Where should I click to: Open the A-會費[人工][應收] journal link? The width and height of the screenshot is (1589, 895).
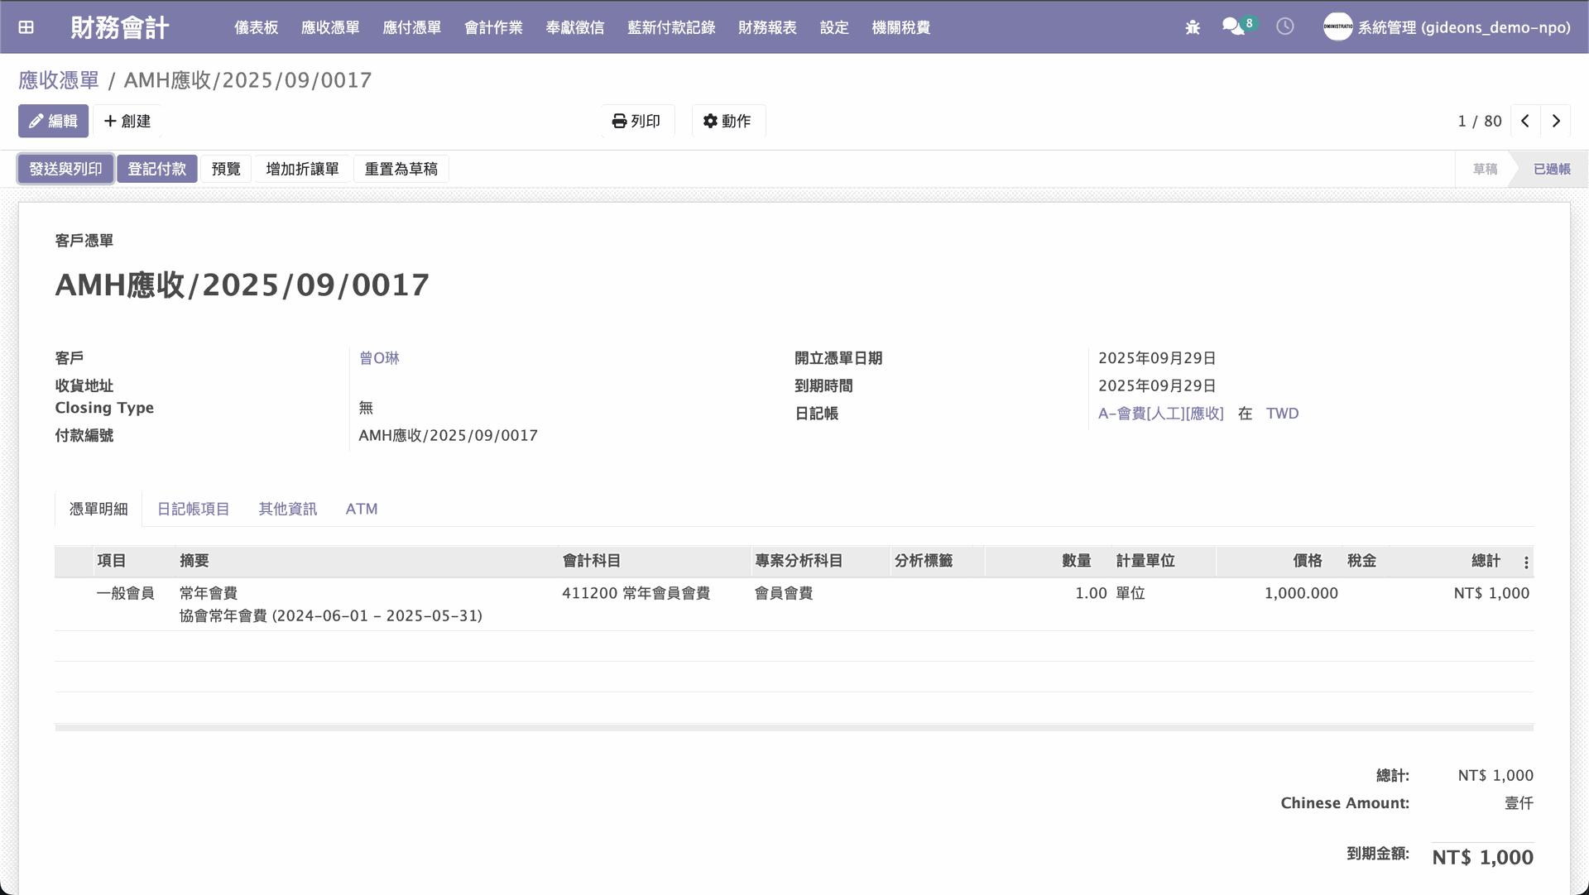click(1160, 414)
